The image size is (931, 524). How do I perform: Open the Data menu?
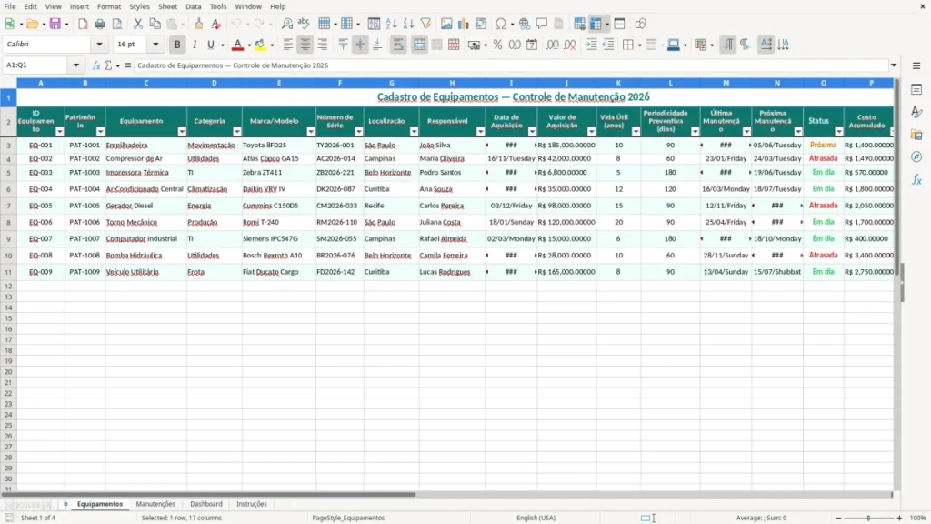coord(193,6)
